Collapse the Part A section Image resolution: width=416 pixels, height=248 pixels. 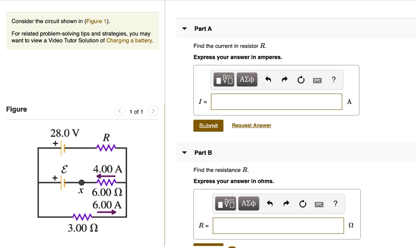tap(185, 28)
